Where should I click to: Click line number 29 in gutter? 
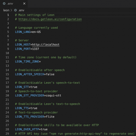pyautogui.click(x=7, y=134)
